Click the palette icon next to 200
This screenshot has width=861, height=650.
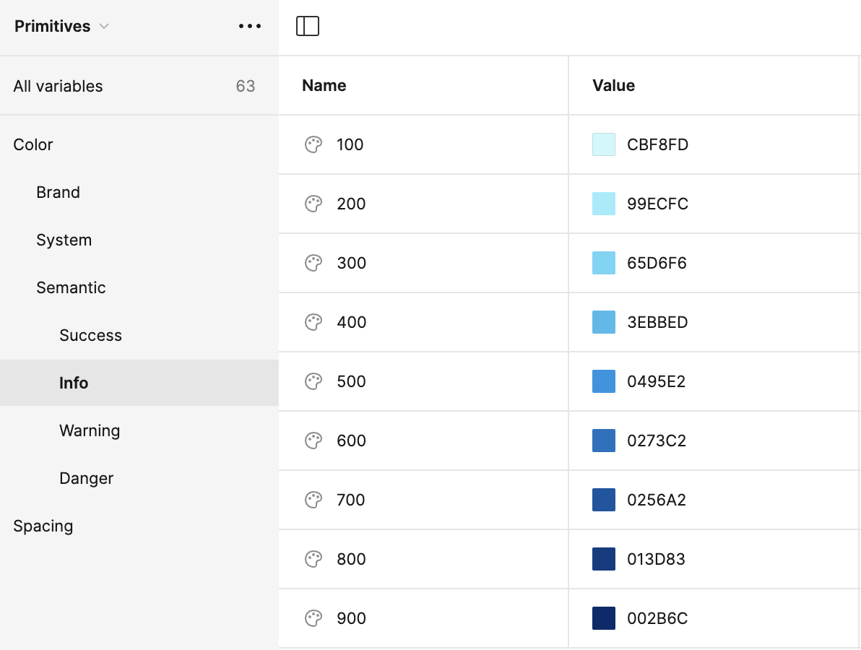point(313,204)
